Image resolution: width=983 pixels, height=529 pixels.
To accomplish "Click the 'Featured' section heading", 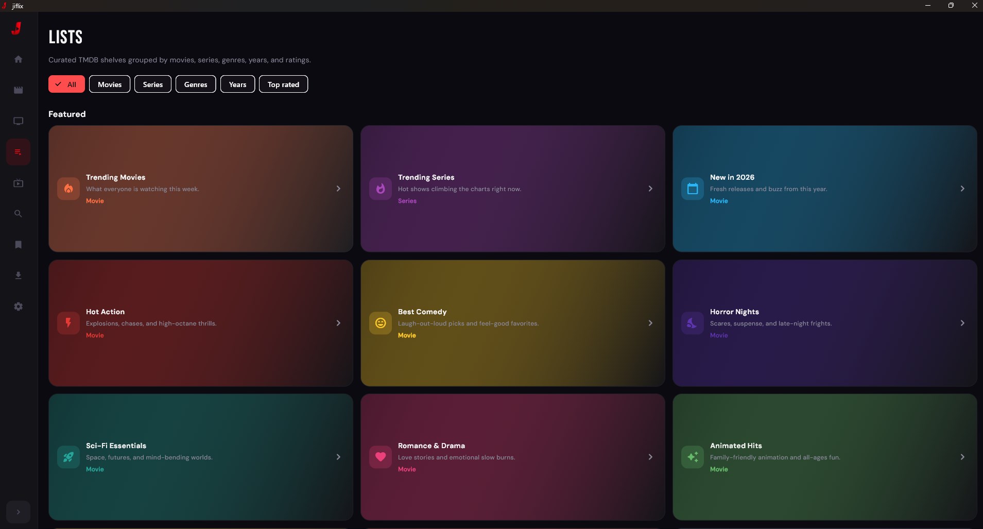I will (67, 114).
